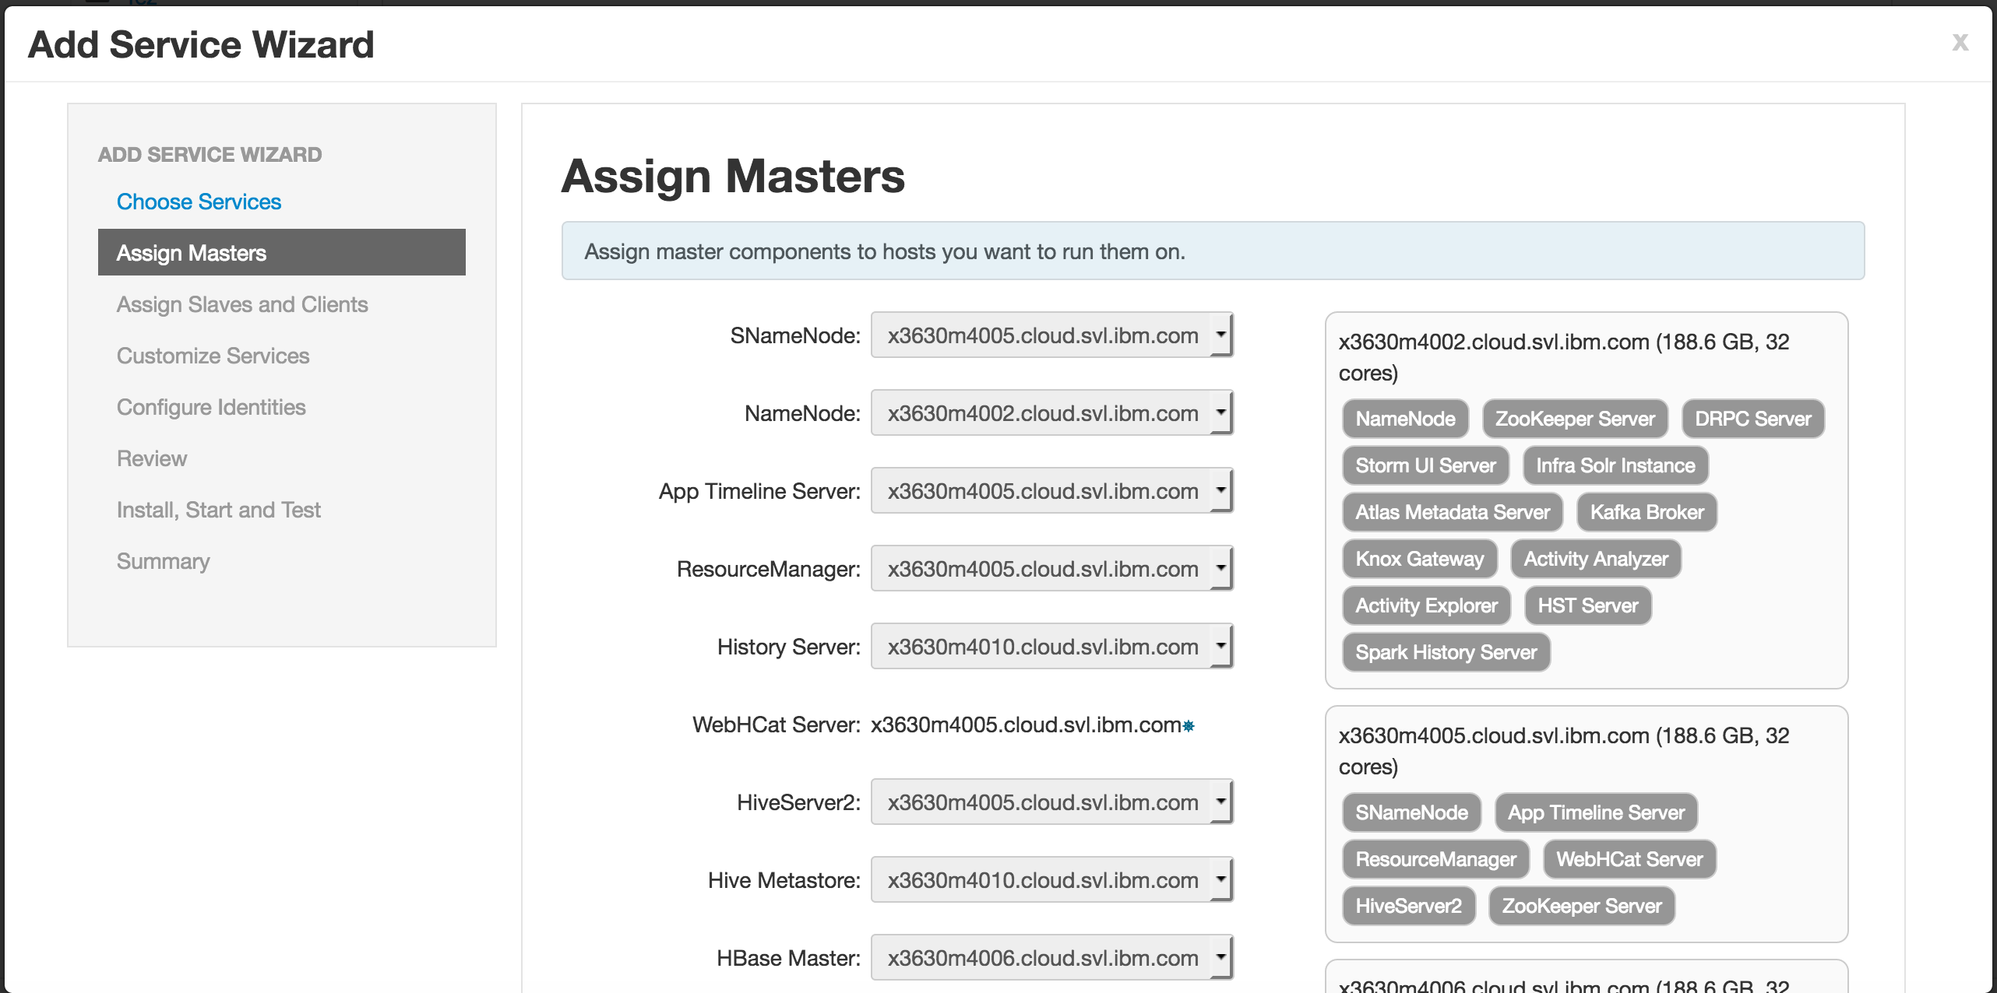
Task: Click the Knox Gateway component tag
Action: (x=1420, y=559)
